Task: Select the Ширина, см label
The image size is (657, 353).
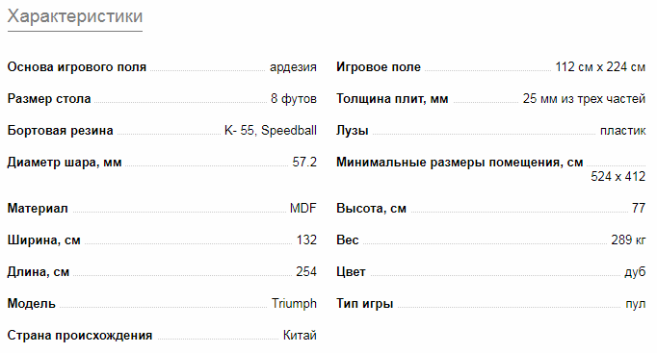Action: pyautogui.click(x=44, y=240)
